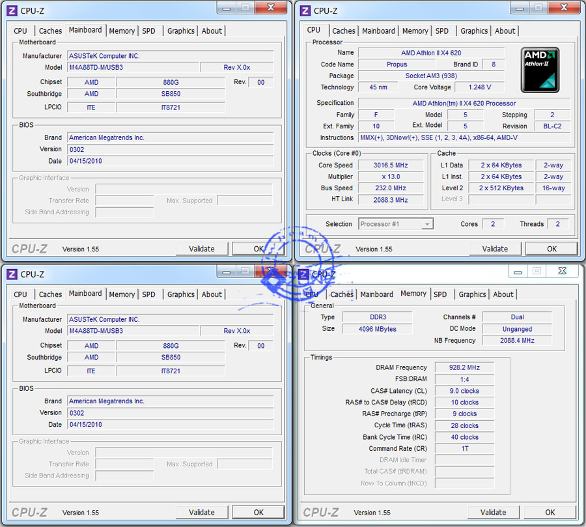
Task: Click the 232.0 MHz bus speed value
Action: [391, 188]
